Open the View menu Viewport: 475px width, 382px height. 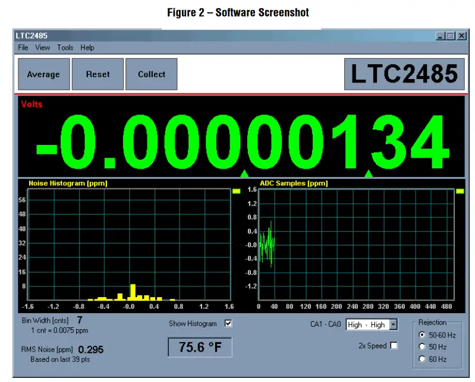42,48
